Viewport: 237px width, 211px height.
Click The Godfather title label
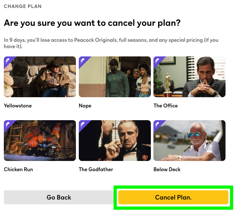[96, 169]
